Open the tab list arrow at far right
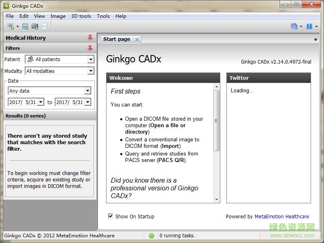 pos(315,39)
